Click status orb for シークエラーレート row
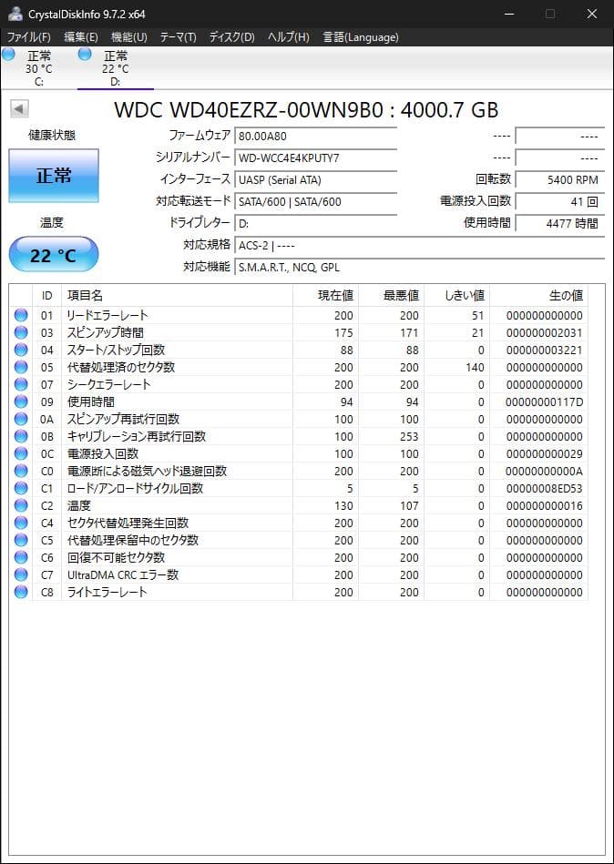Viewport: 614px width, 864px height. coord(21,384)
